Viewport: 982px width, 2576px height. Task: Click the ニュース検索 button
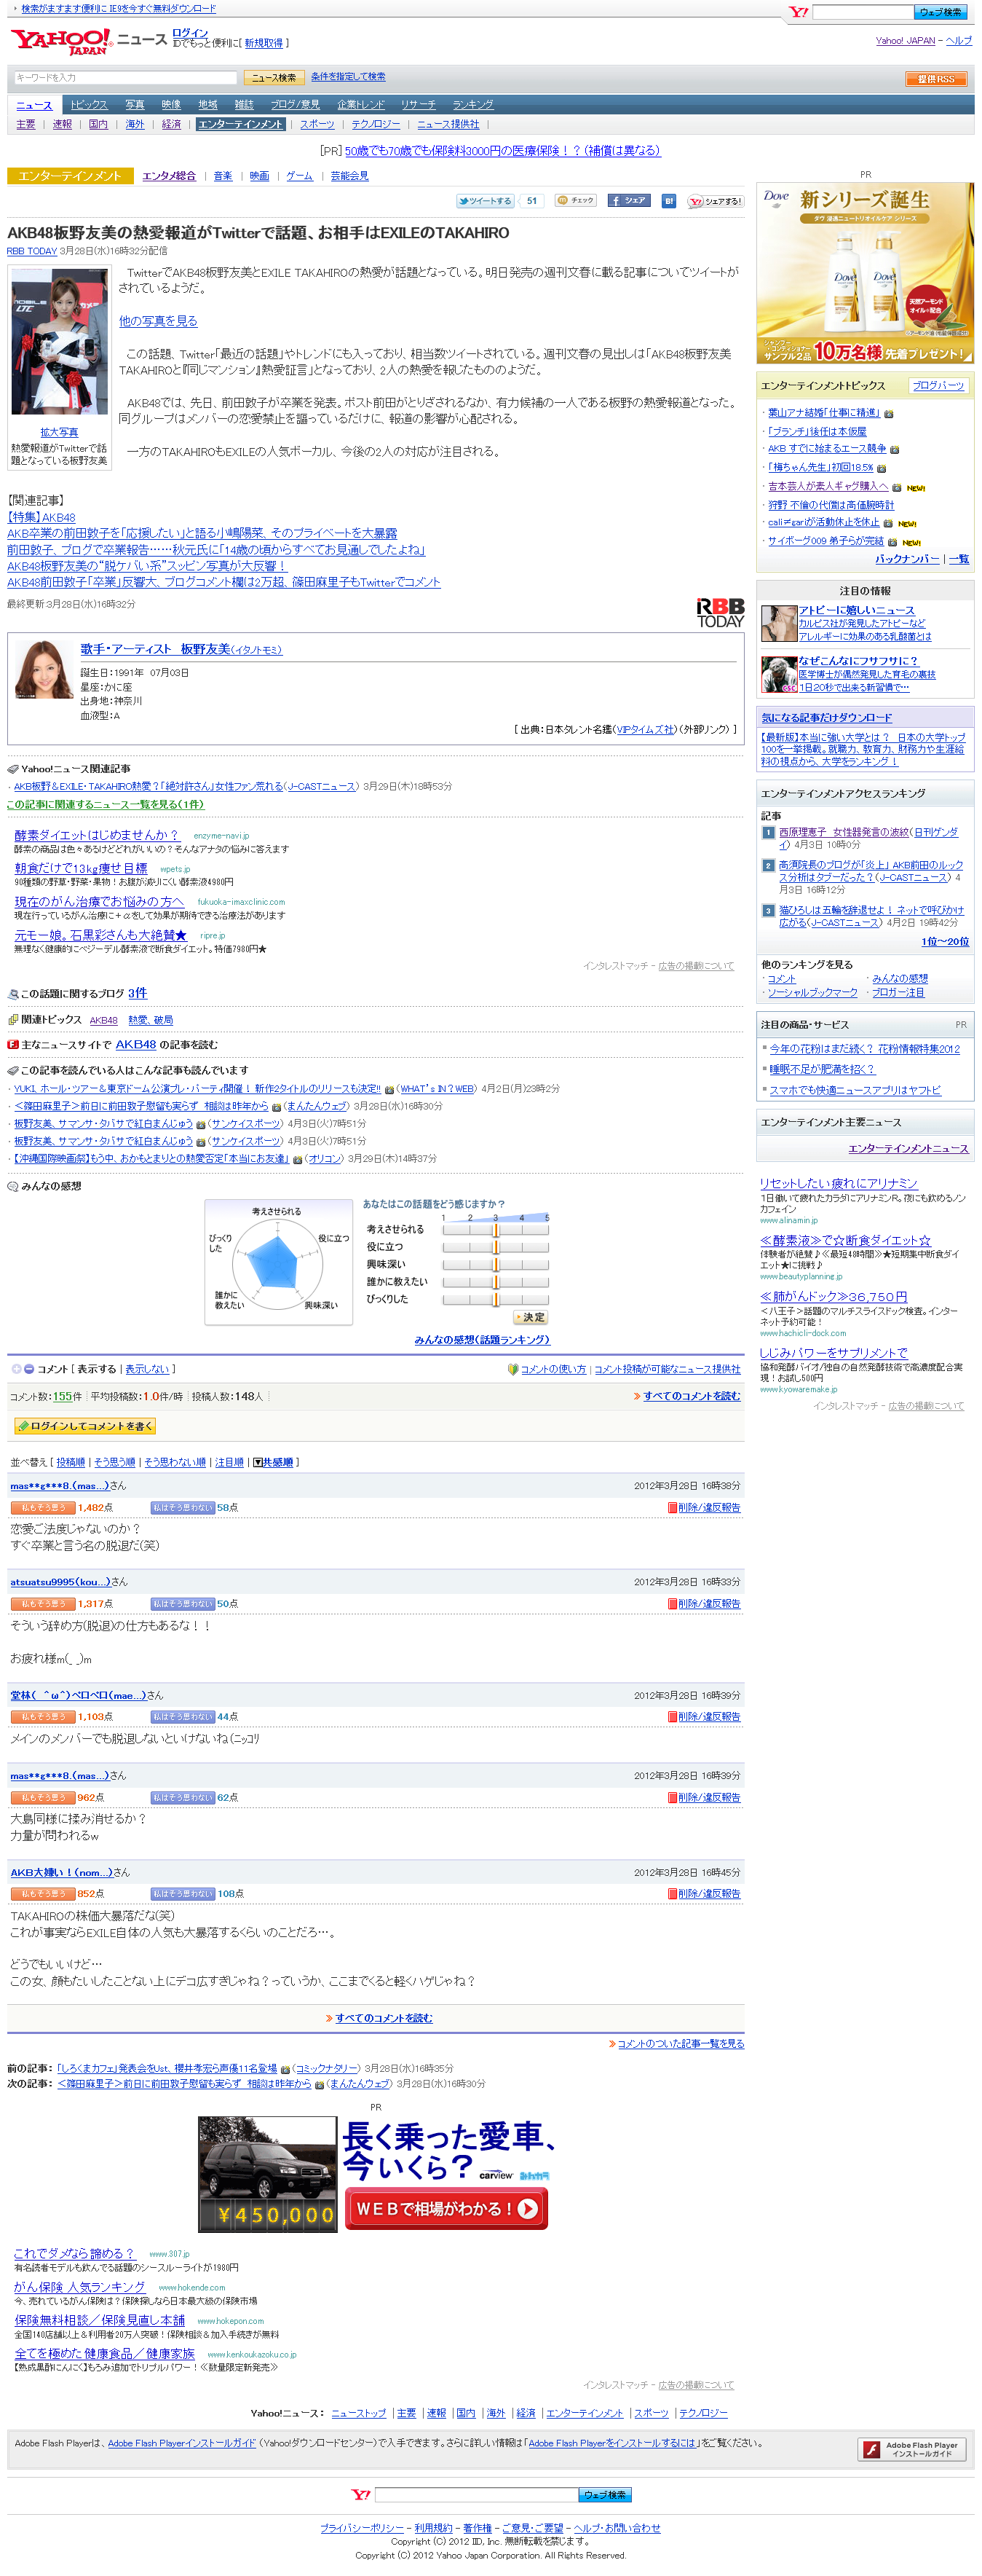click(x=273, y=77)
